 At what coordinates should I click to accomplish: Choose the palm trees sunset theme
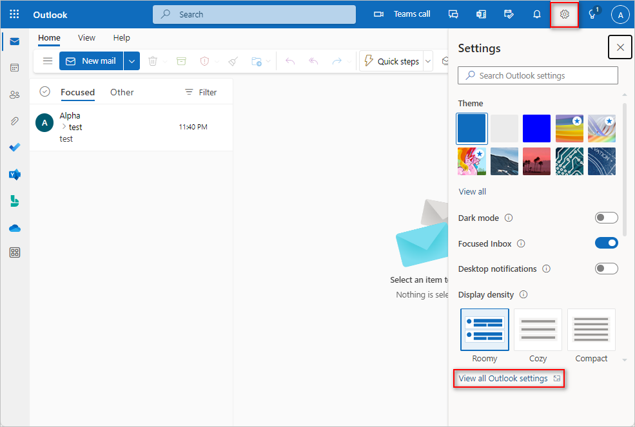pos(536,161)
